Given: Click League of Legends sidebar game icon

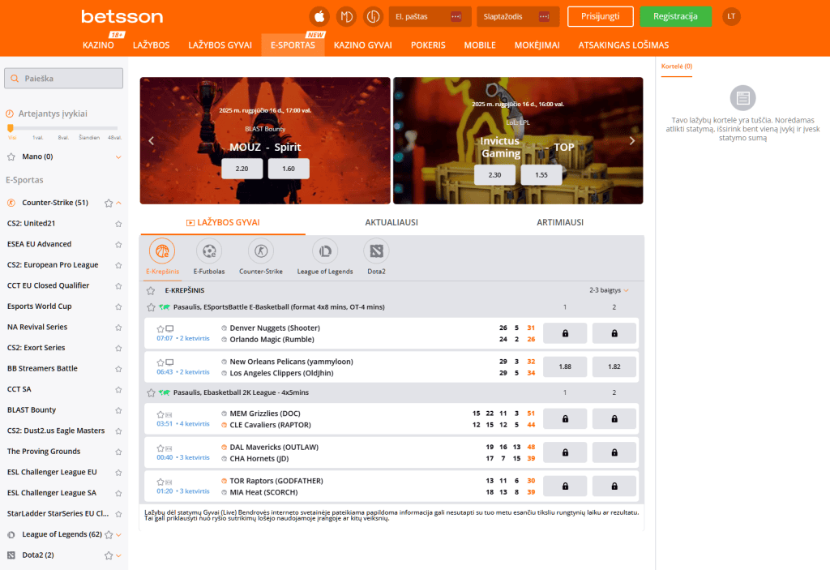Looking at the screenshot, I should pos(11,534).
